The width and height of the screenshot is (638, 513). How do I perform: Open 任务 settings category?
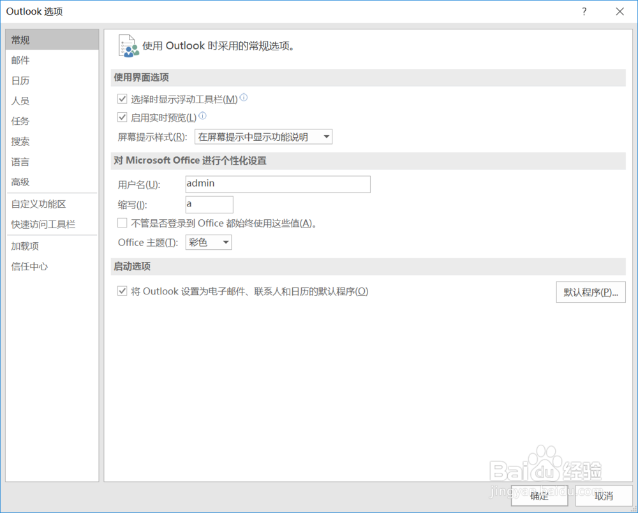click(52, 121)
